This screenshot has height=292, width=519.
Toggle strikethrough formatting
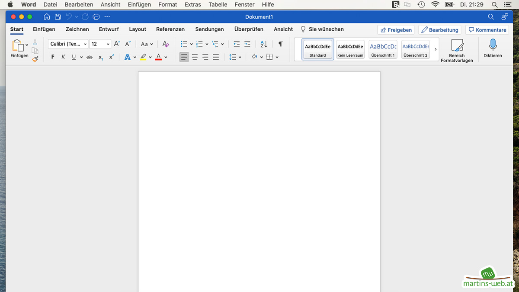point(90,57)
